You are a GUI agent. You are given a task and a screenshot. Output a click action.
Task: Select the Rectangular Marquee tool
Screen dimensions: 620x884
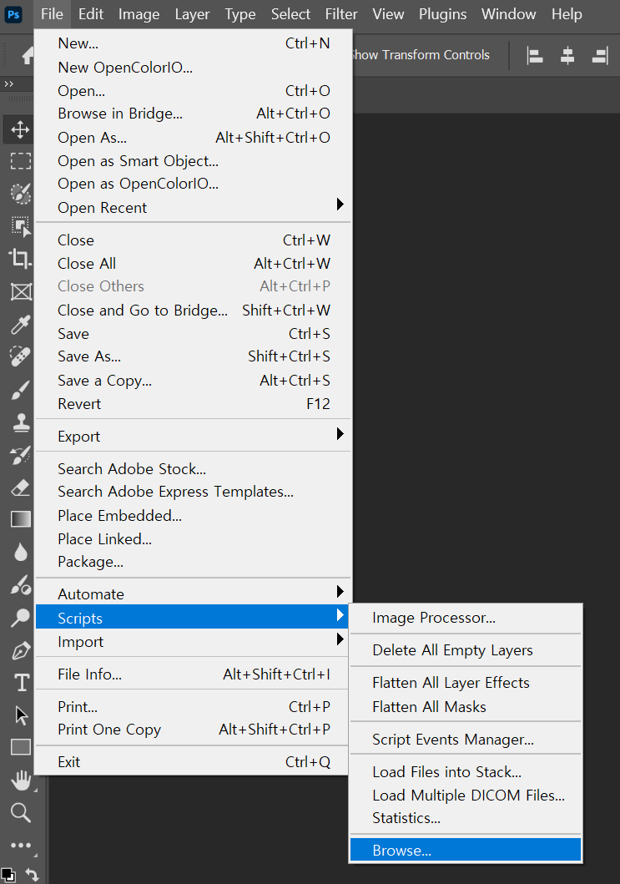coord(20,161)
